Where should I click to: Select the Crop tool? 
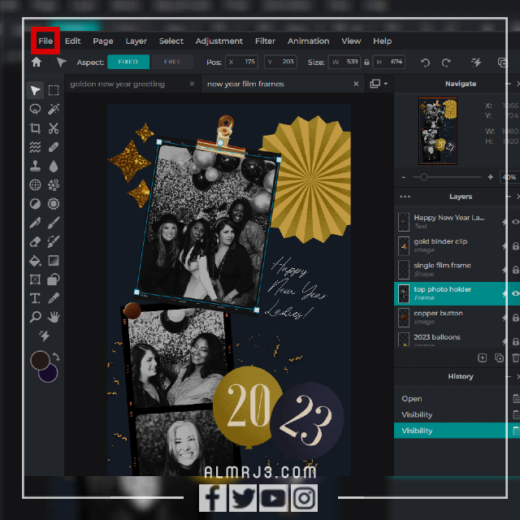35,128
